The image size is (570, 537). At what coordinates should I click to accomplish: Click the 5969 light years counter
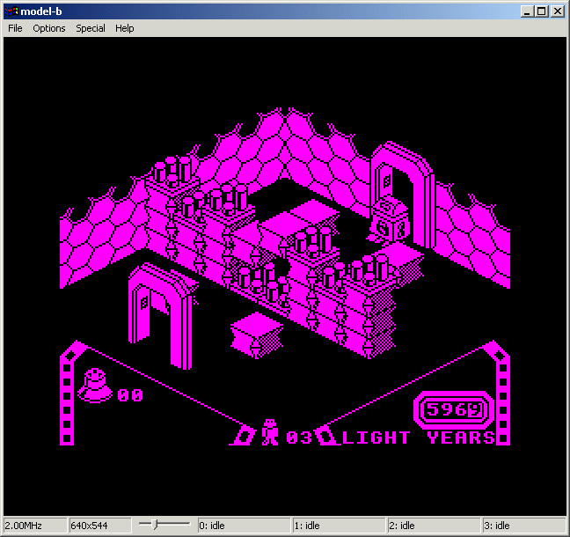[452, 409]
